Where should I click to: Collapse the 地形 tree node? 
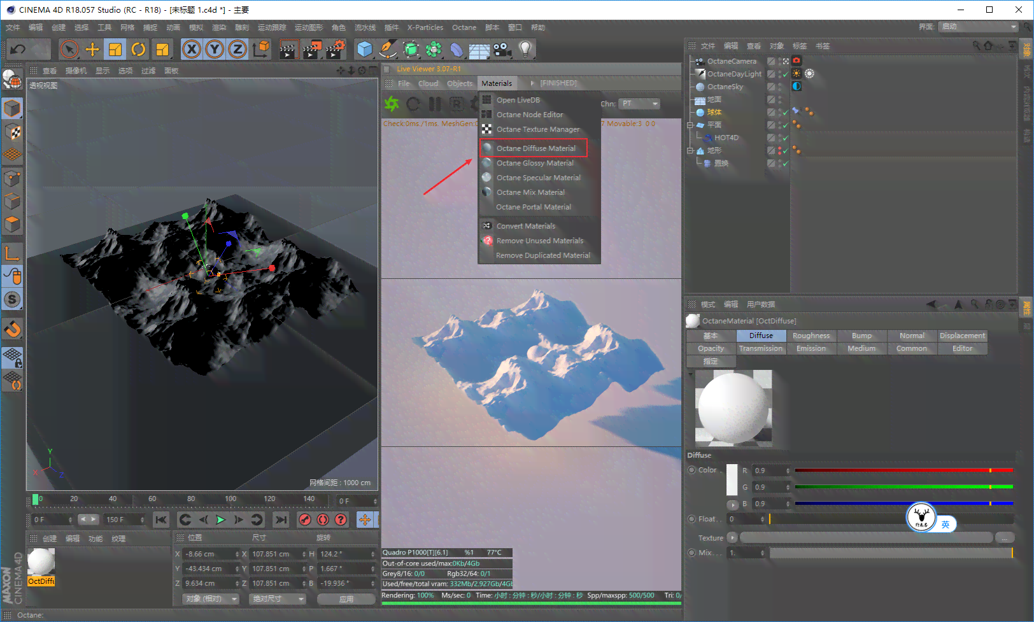[x=690, y=151]
